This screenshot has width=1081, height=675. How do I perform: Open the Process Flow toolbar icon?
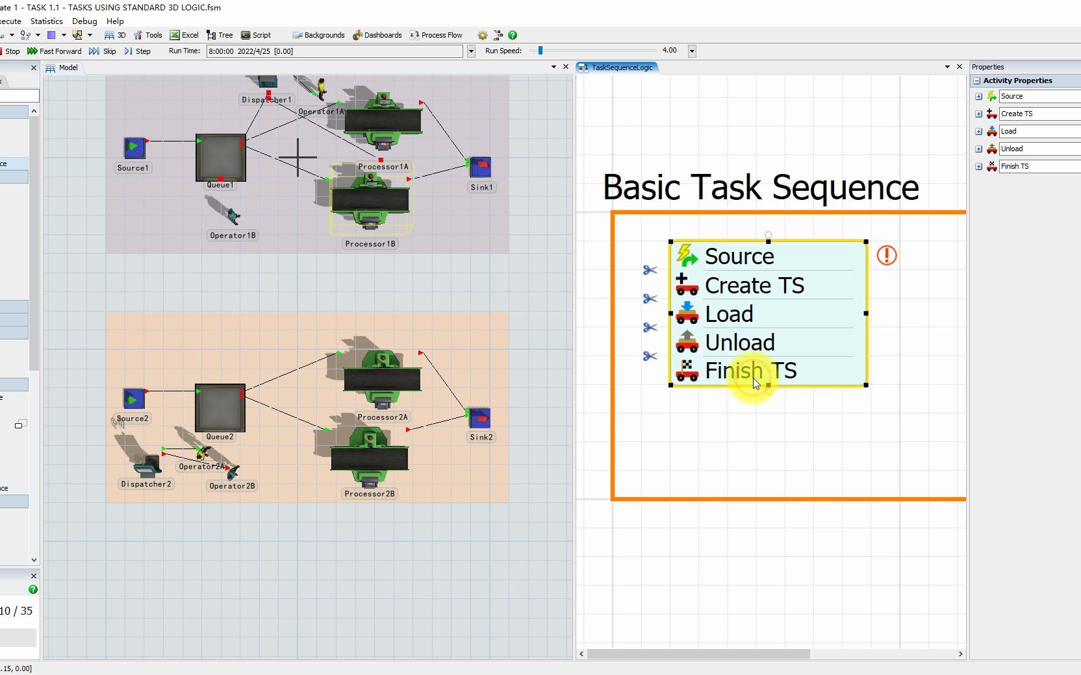(x=436, y=35)
